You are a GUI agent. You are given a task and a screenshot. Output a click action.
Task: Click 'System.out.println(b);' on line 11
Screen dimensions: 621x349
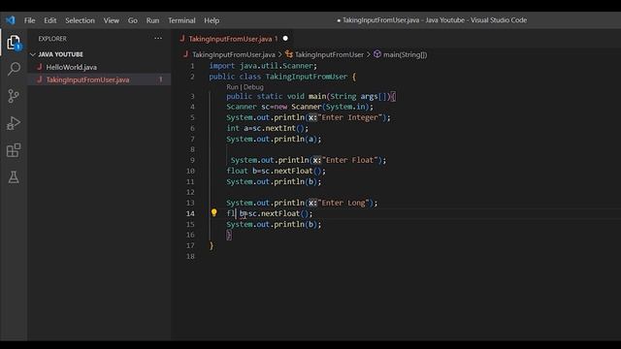point(274,181)
